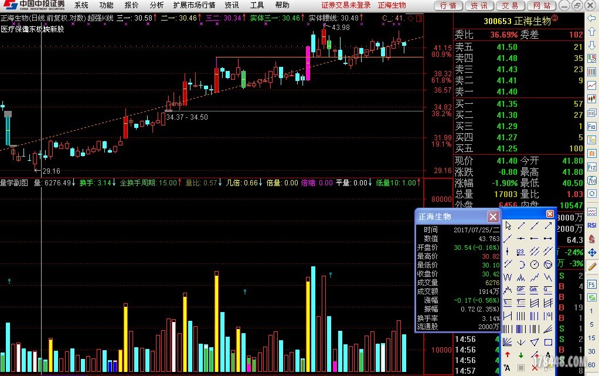Choose the triangle drawing tool

coord(535,342)
